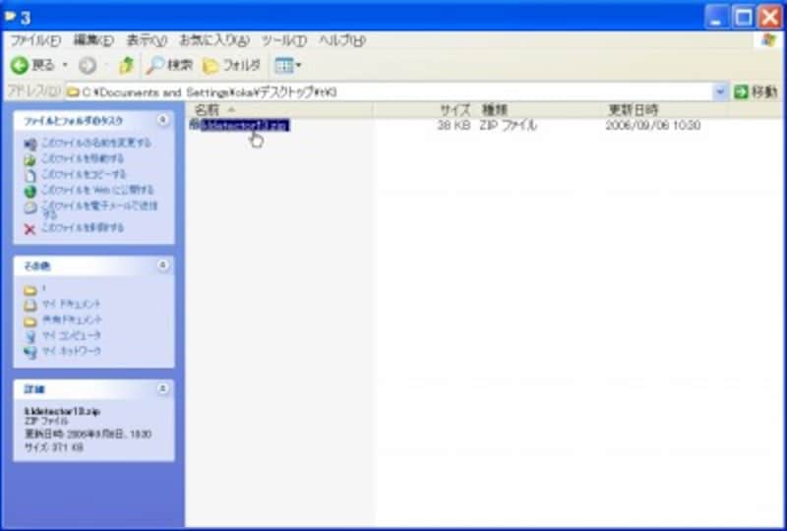Viewport: 787px width, 531px height.
Task: Sort by the 更新日時 column header
Action: pyautogui.click(x=633, y=109)
